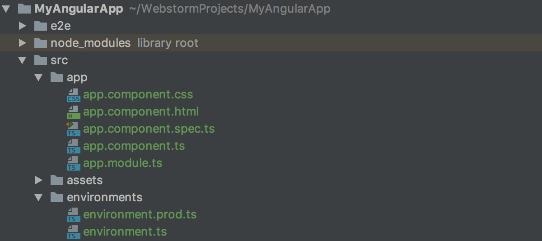Select the app.module.ts file name

tap(122, 163)
